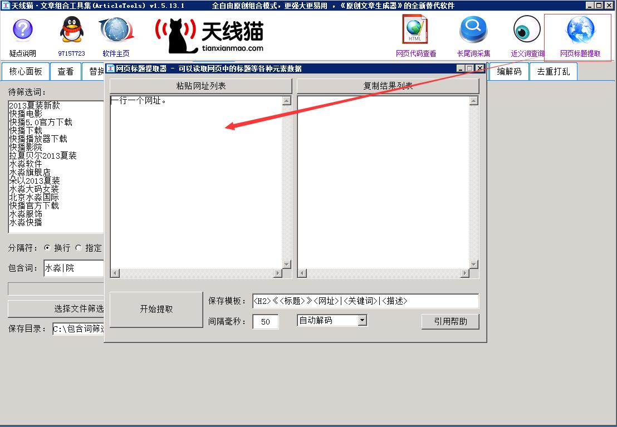Open the 网页代码查看 HTML icon
This screenshot has width=617, height=427.
[415, 29]
